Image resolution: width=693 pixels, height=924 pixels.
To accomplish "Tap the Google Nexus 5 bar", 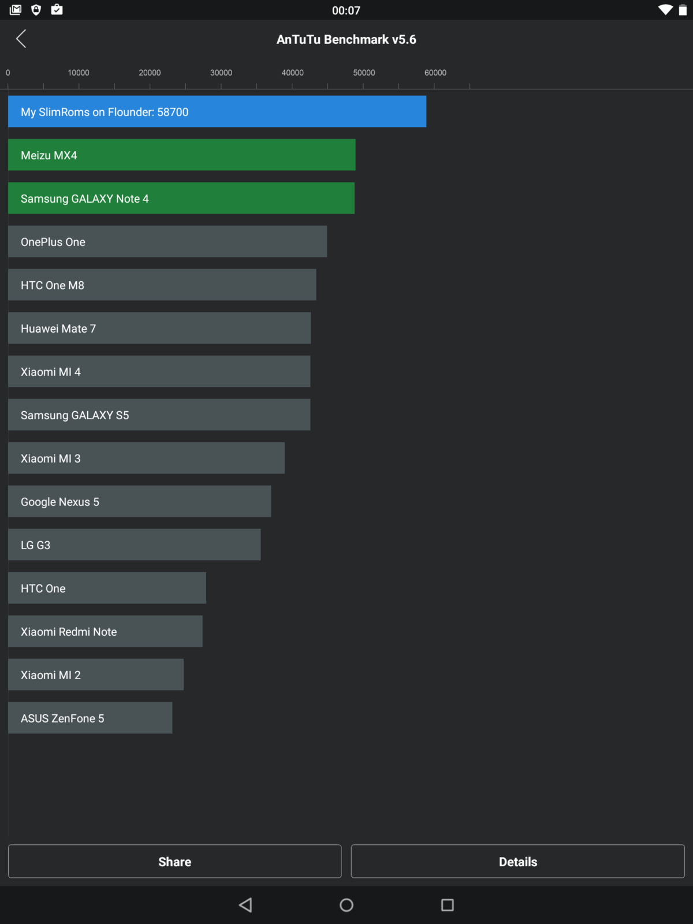I will tap(140, 501).
